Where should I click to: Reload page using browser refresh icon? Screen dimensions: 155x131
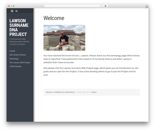(x=101, y=6)
